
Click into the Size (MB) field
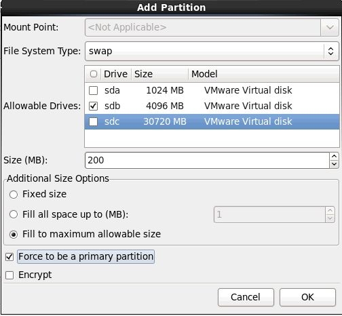(x=207, y=160)
